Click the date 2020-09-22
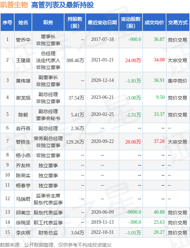Image resolution: width=190 pixels, height=248 pixels. [x=102, y=141]
